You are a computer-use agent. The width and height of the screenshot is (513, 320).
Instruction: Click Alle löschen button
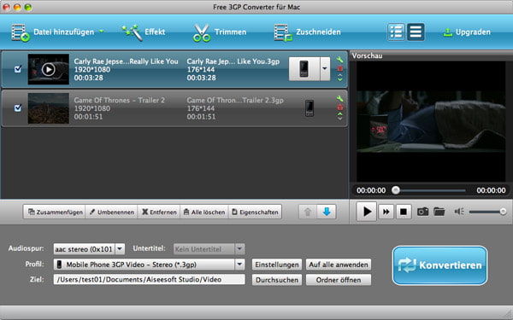click(x=204, y=212)
